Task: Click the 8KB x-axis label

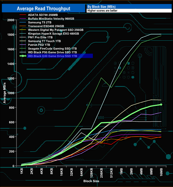Action: coord(52,171)
